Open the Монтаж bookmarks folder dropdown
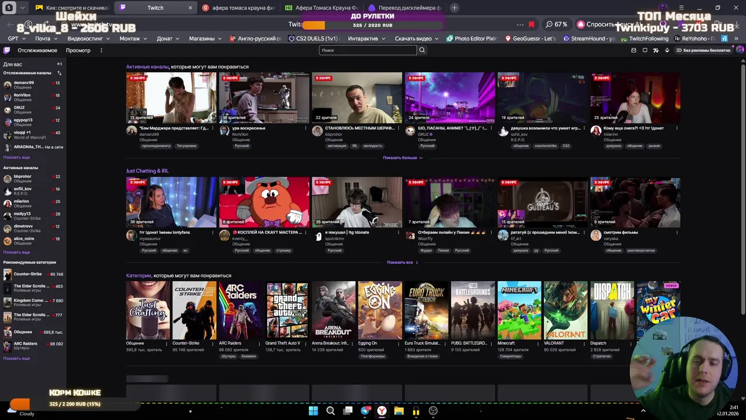Image resolution: width=746 pixels, height=420 pixels. pos(133,38)
